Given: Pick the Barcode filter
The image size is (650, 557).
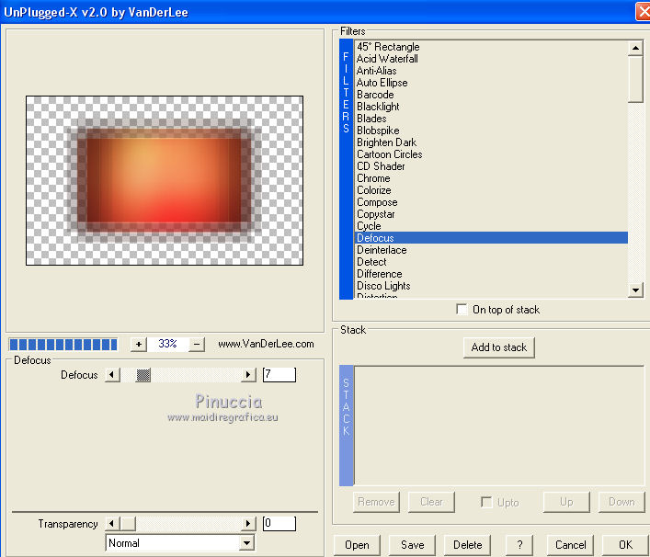Looking at the screenshot, I should [x=491, y=95].
